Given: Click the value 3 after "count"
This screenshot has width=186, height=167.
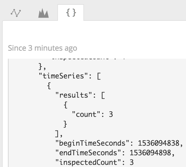Looking at the screenshot, I should (x=111, y=114).
